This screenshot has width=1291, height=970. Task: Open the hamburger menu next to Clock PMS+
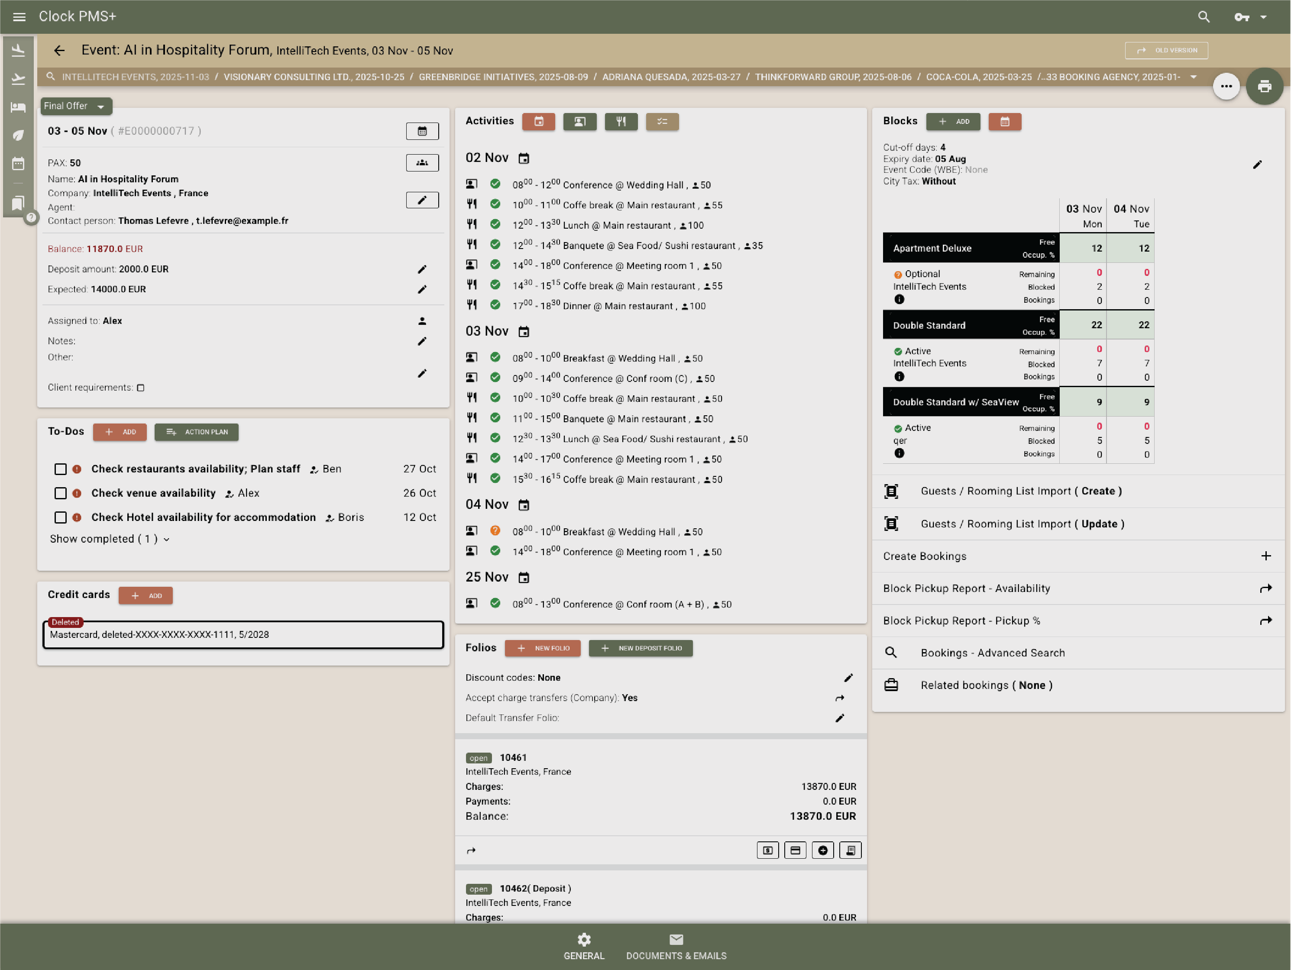pos(19,16)
